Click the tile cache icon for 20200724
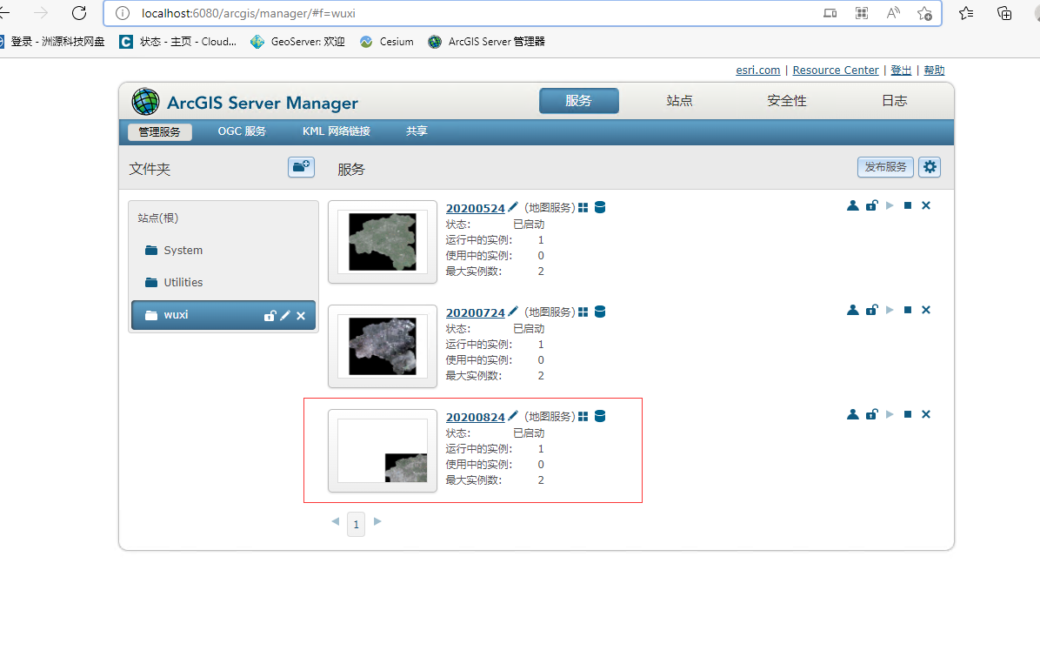This screenshot has height=664, width=1040. pyautogui.click(x=583, y=312)
